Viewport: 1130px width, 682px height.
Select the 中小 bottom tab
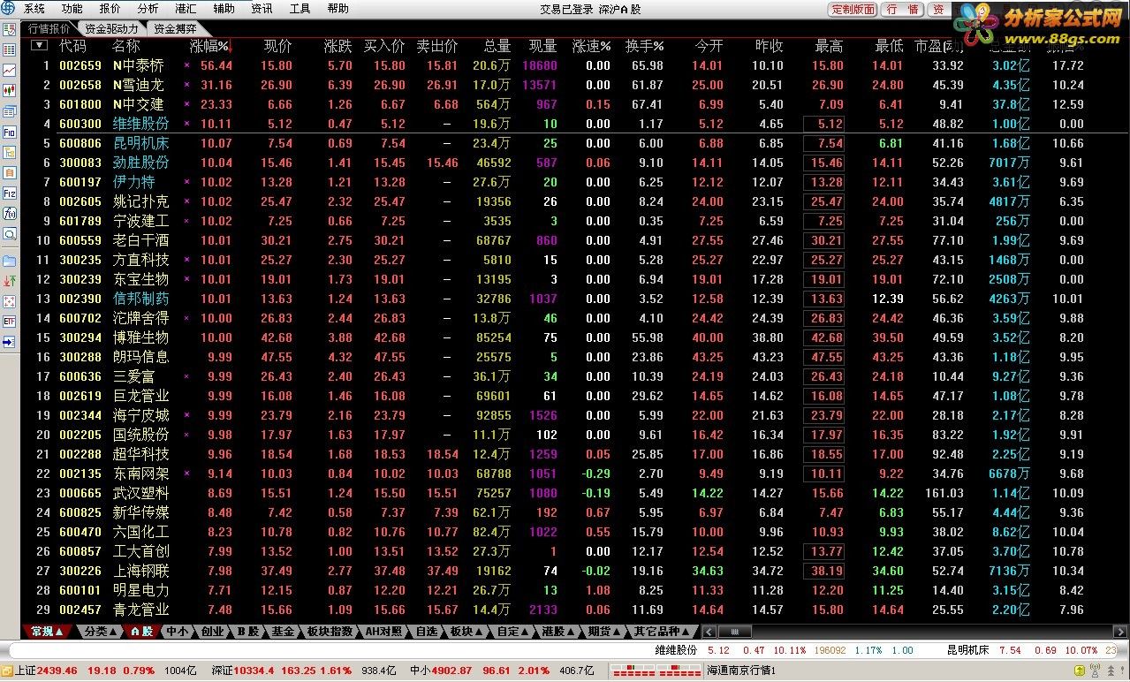[178, 632]
